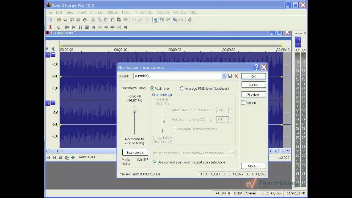Click Go to End transport button

[x=125, y=27]
